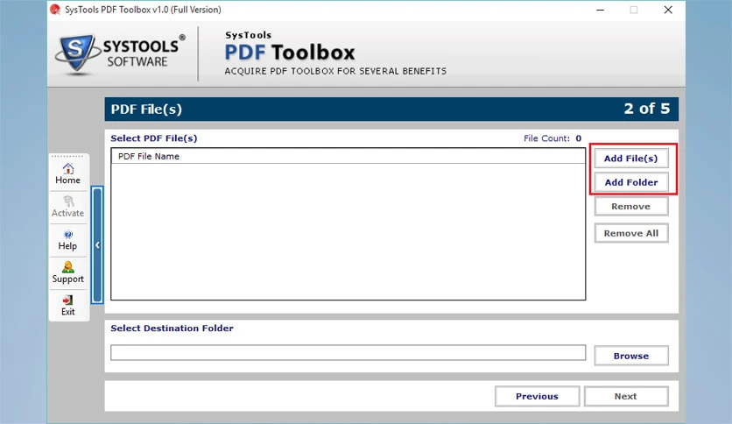Click the PDF File Name column header
Image resolution: width=732 pixels, height=424 pixels.
point(348,157)
